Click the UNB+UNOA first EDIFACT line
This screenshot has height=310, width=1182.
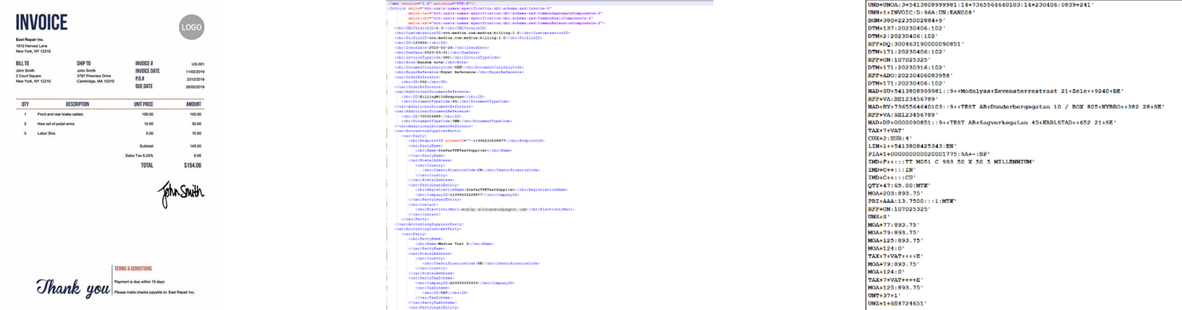(x=981, y=5)
